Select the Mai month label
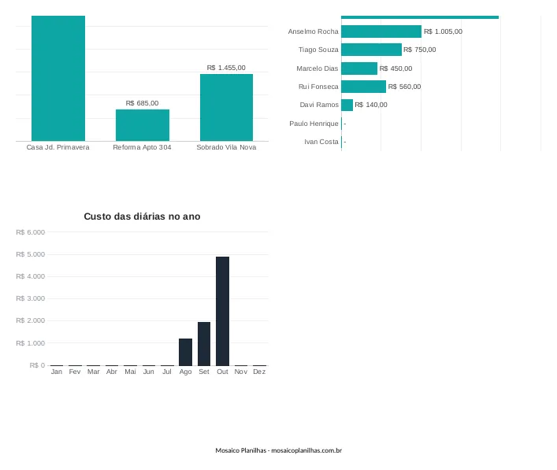557x470 pixels. [x=130, y=372]
